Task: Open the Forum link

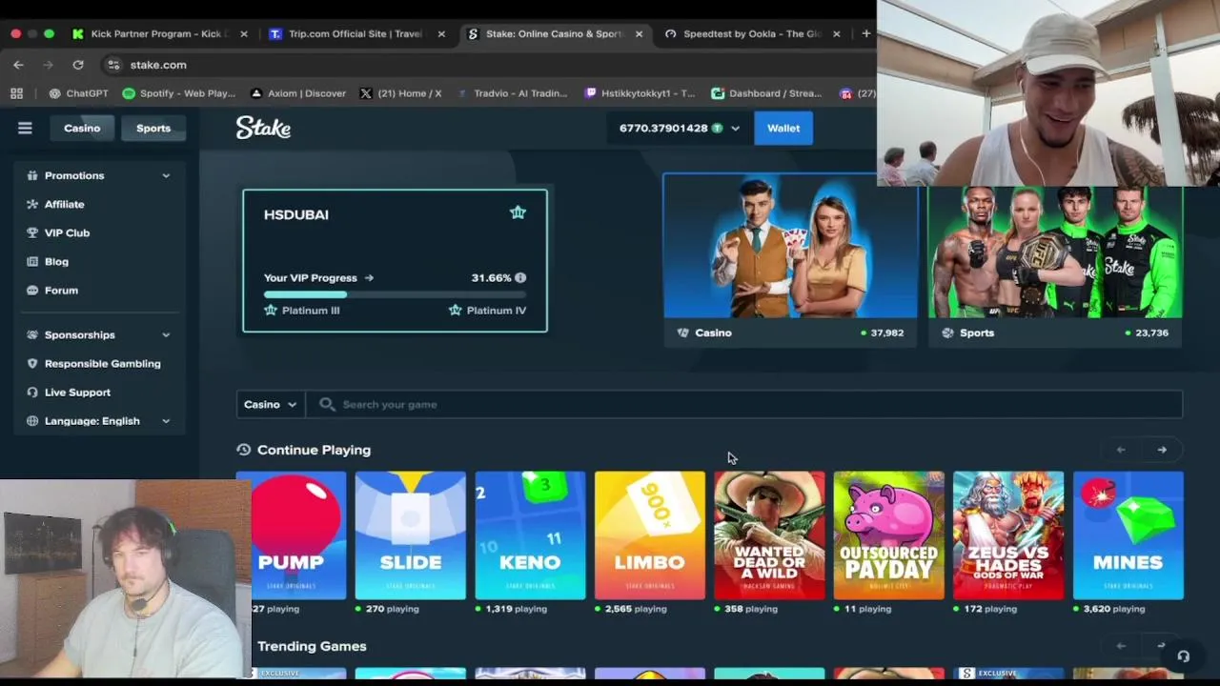Action: coord(61,290)
